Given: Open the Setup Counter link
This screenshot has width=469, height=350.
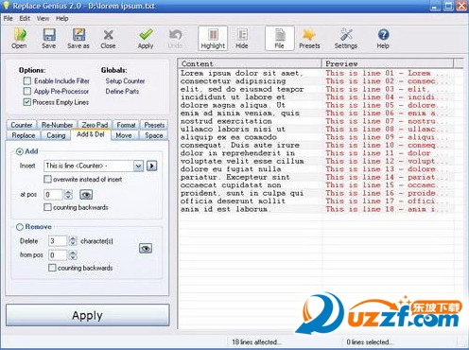Looking at the screenshot, I should click(x=125, y=81).
